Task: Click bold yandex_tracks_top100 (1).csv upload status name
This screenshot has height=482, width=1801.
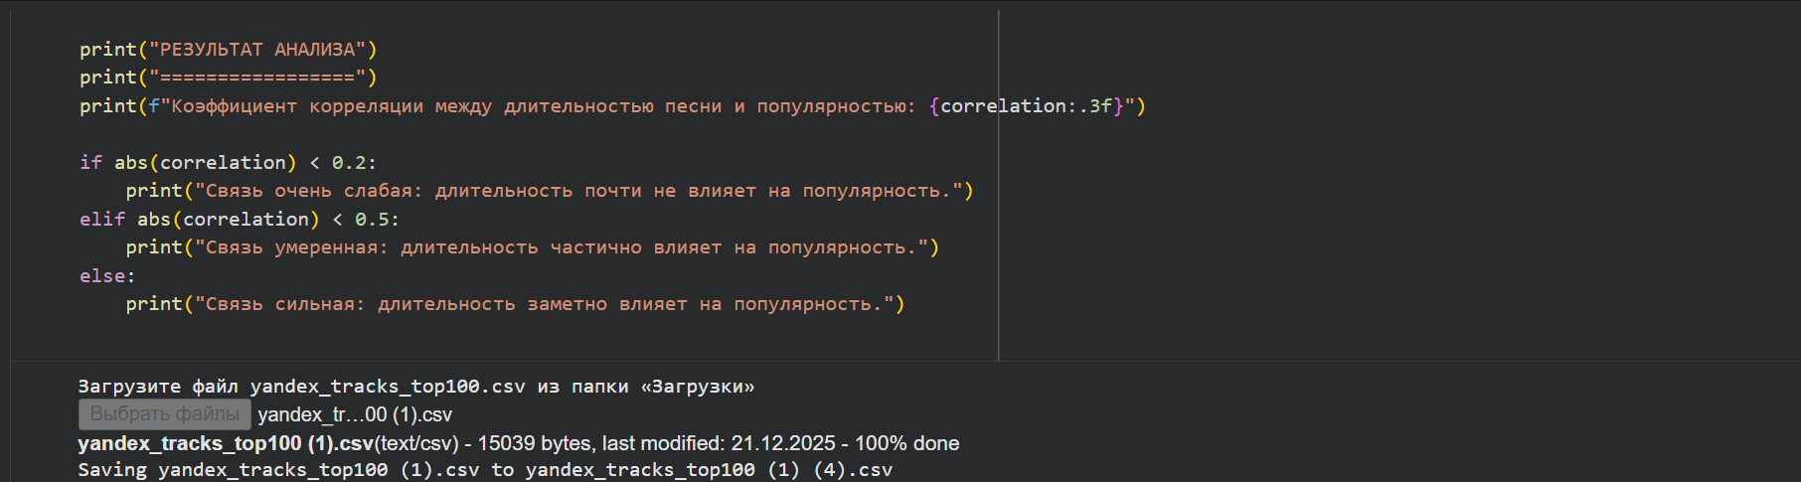Action: coord(226,443)
